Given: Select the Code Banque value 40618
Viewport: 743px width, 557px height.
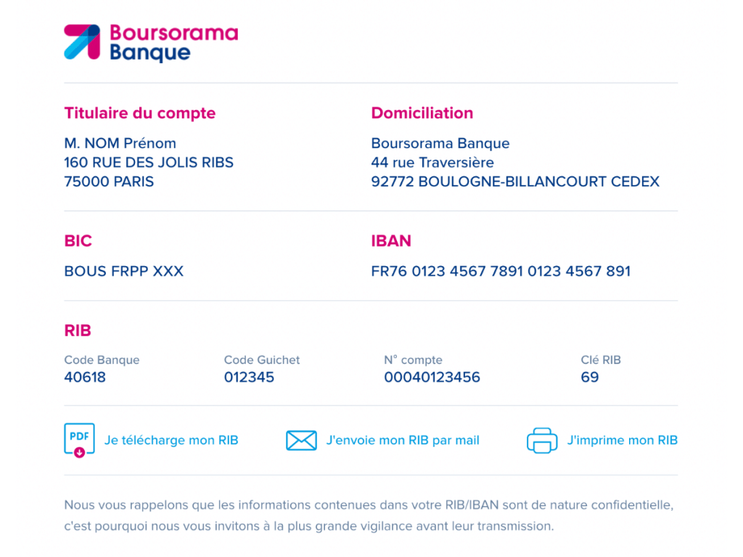Looking at the screenshot, I should [x=85, y=377].
